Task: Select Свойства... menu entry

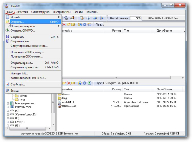Action: (33, 84)
